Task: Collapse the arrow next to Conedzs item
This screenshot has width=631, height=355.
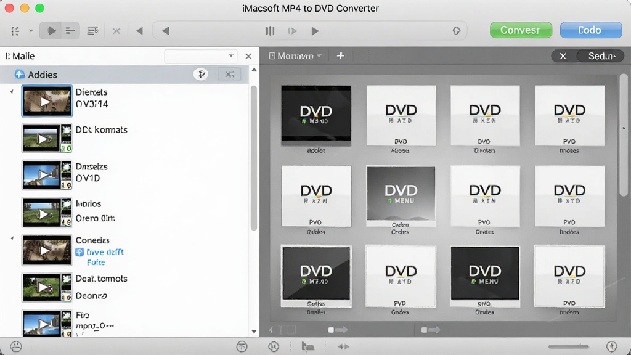Action: 12,239
